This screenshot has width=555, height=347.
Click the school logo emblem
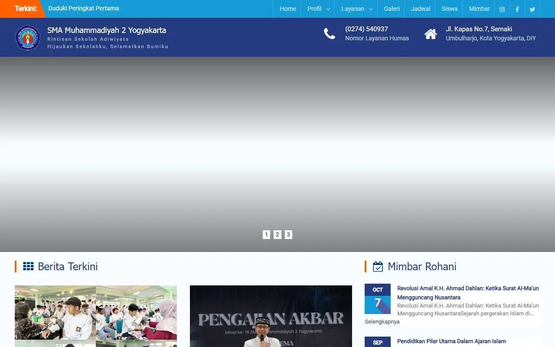[x=28, y=37]
